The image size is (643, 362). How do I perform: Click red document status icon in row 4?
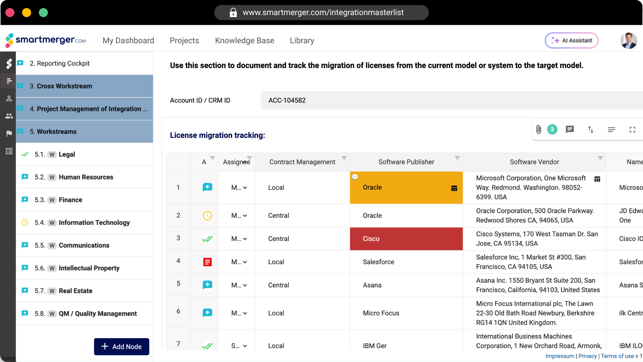207,262
